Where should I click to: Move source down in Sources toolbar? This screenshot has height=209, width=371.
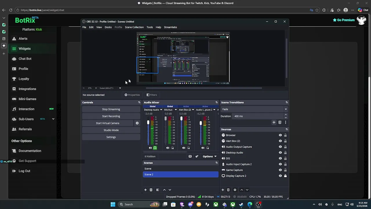(x=247, y=190)
